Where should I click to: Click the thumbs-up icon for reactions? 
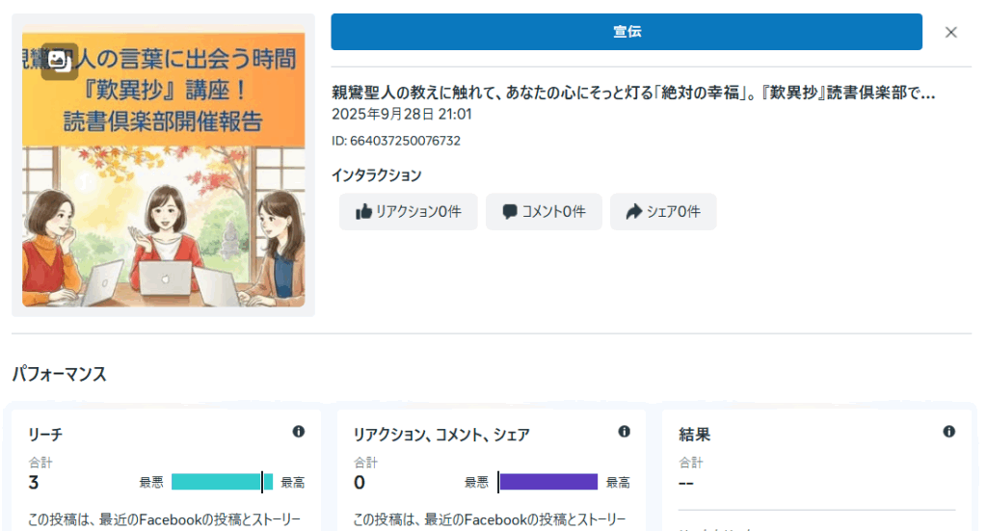(363, 212)
